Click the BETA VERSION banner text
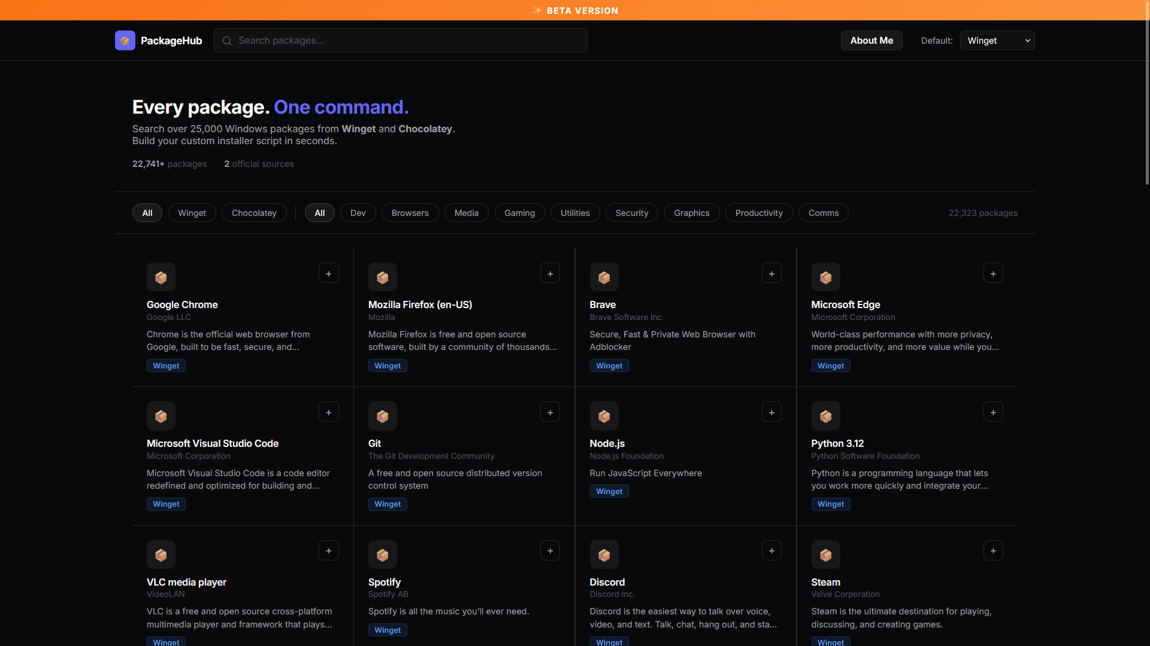This screenshot has height=646, width=1150. point(582,11)
